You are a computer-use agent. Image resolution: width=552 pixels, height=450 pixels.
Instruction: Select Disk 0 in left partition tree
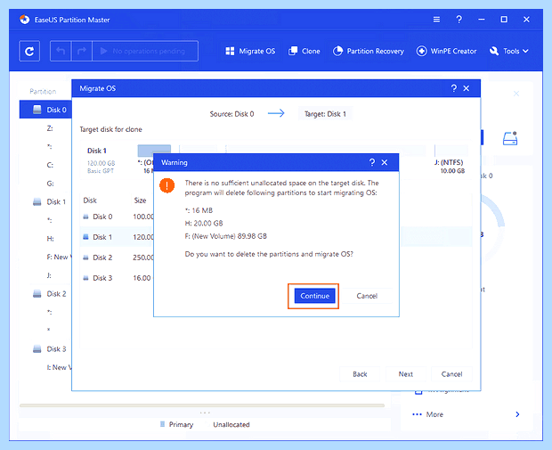coord(45,110)
